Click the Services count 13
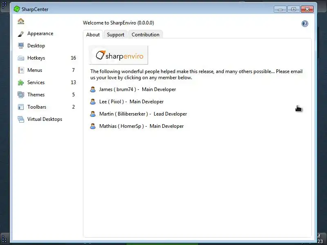Image resolution: width=327 pixels, height=245 pixels. pos(73,82)
